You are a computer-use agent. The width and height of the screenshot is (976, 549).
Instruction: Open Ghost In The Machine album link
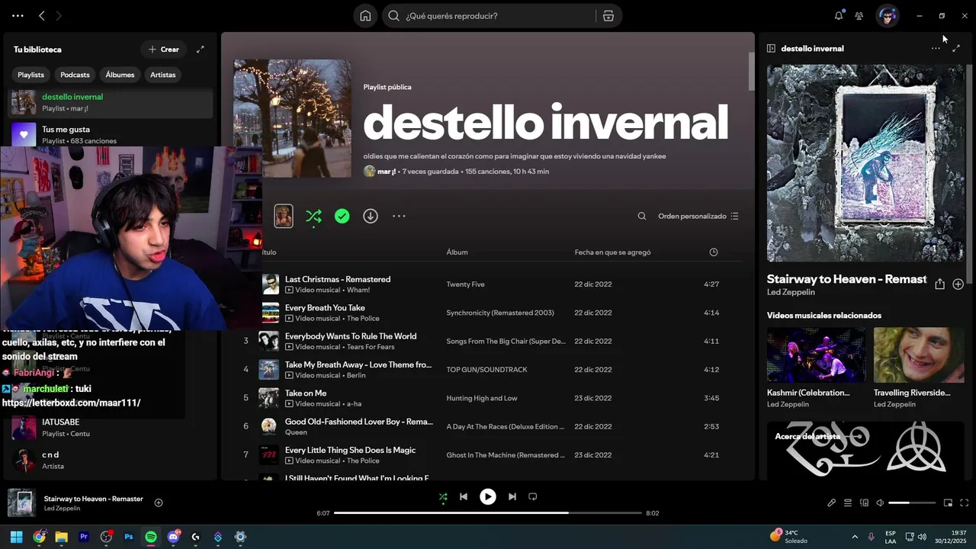506,455
